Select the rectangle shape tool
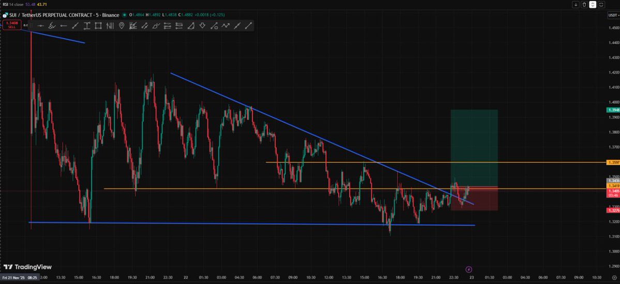620x284 pixels. click(98, 26)
